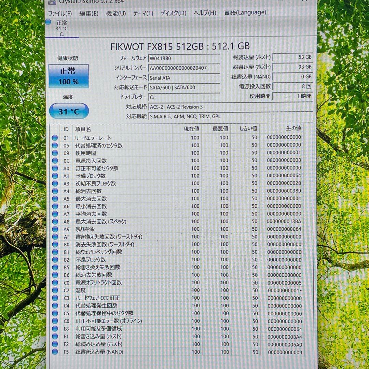Select the blue icon beside 予備ブロック数
The width and height of the screenshot is (369, 369).
55,176
